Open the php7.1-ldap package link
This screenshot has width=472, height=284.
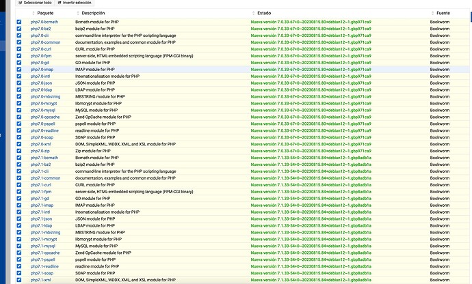click(x=41, y=226)
